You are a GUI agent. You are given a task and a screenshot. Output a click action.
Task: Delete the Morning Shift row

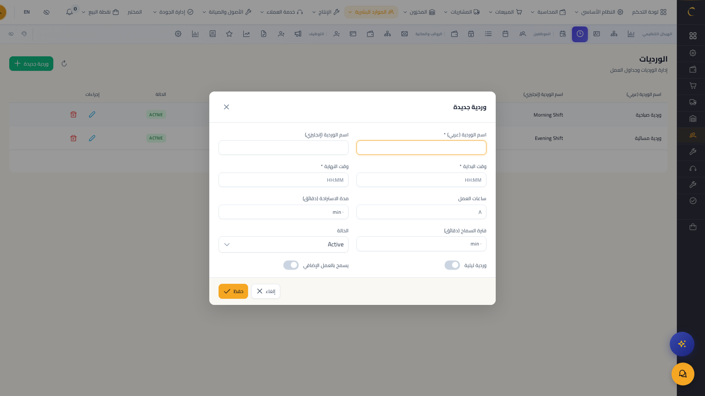coord(74,114)
